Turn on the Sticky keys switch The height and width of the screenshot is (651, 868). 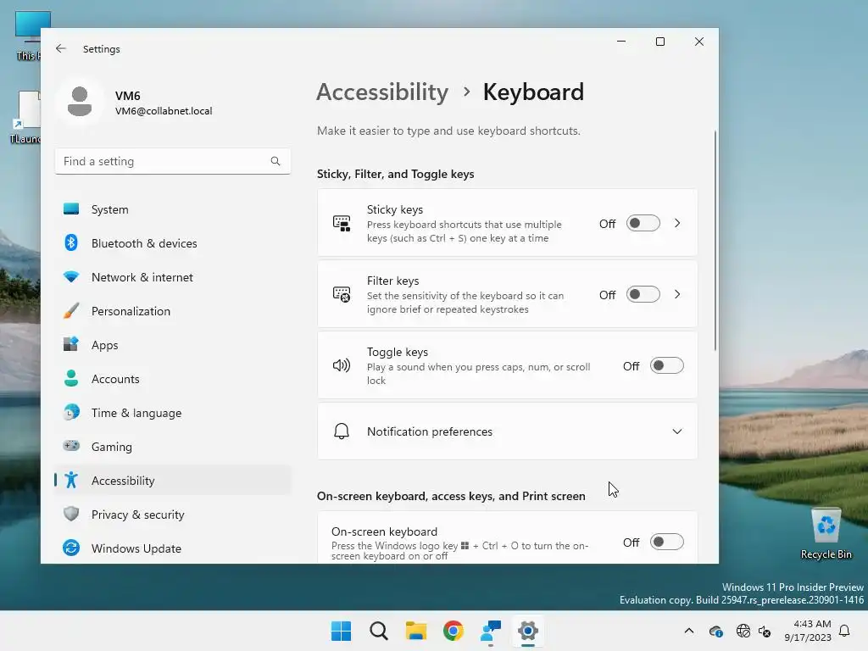[x=643, y=223]
